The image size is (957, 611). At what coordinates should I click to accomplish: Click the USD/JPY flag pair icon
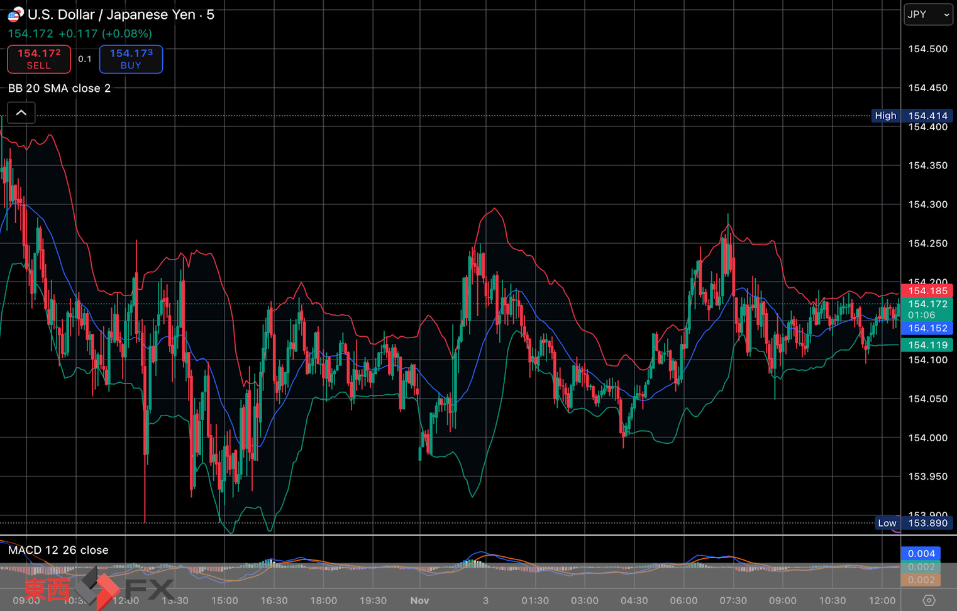tap(15, 14)
